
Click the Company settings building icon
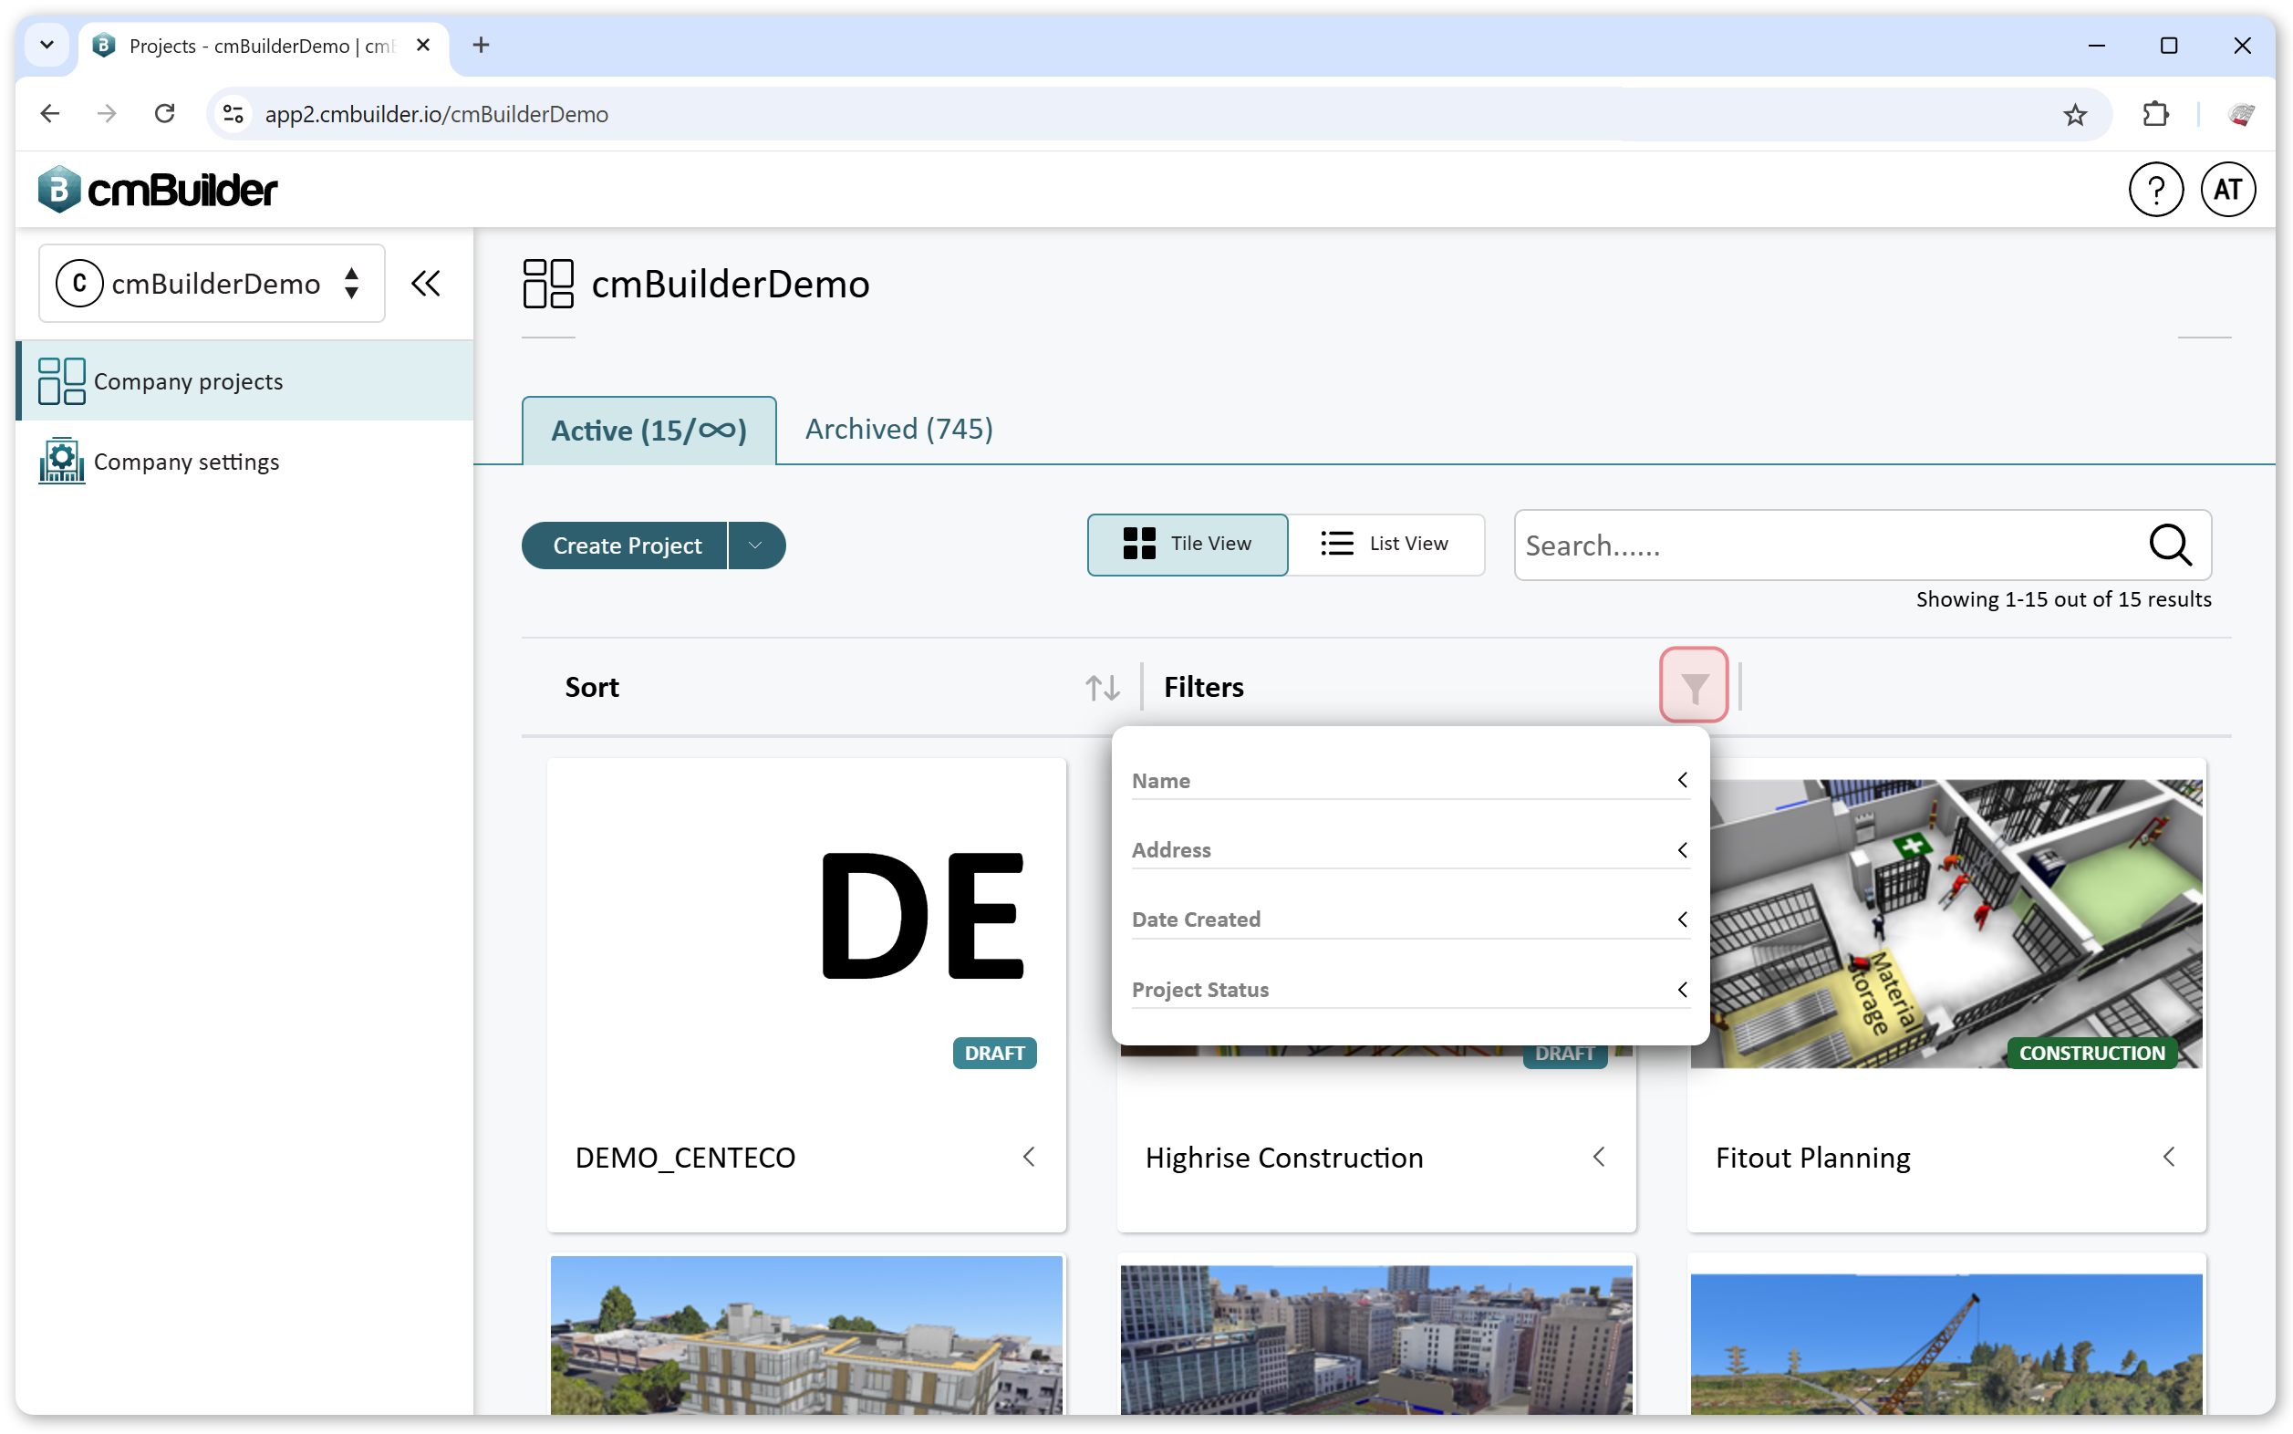(62, 461)
